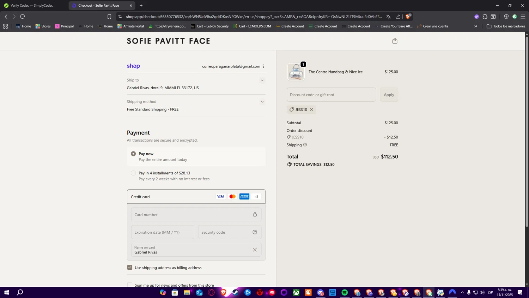Select the Checkout Sofie Pavitt Face tab
The image size is (529, 298).
click(98, 6)
